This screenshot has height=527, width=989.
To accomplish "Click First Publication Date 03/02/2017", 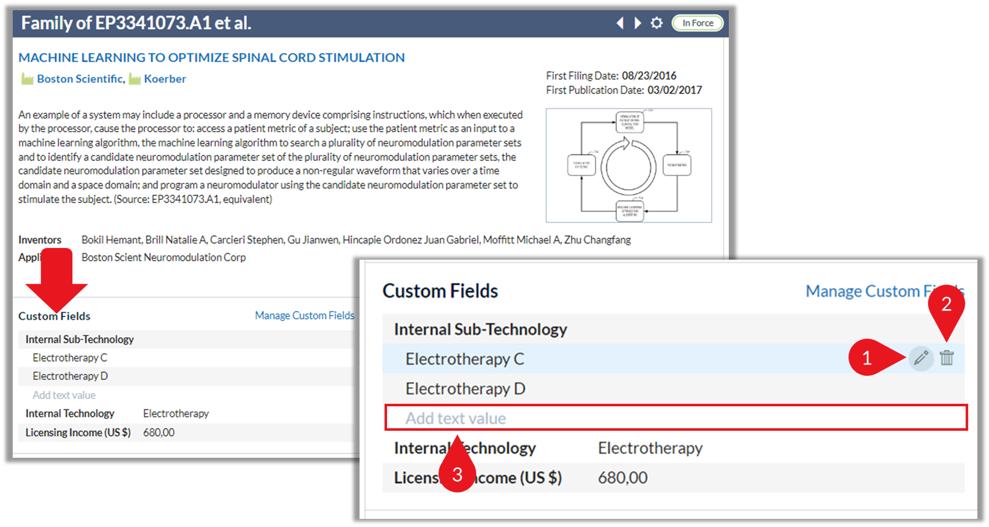I will coord(624,90).
